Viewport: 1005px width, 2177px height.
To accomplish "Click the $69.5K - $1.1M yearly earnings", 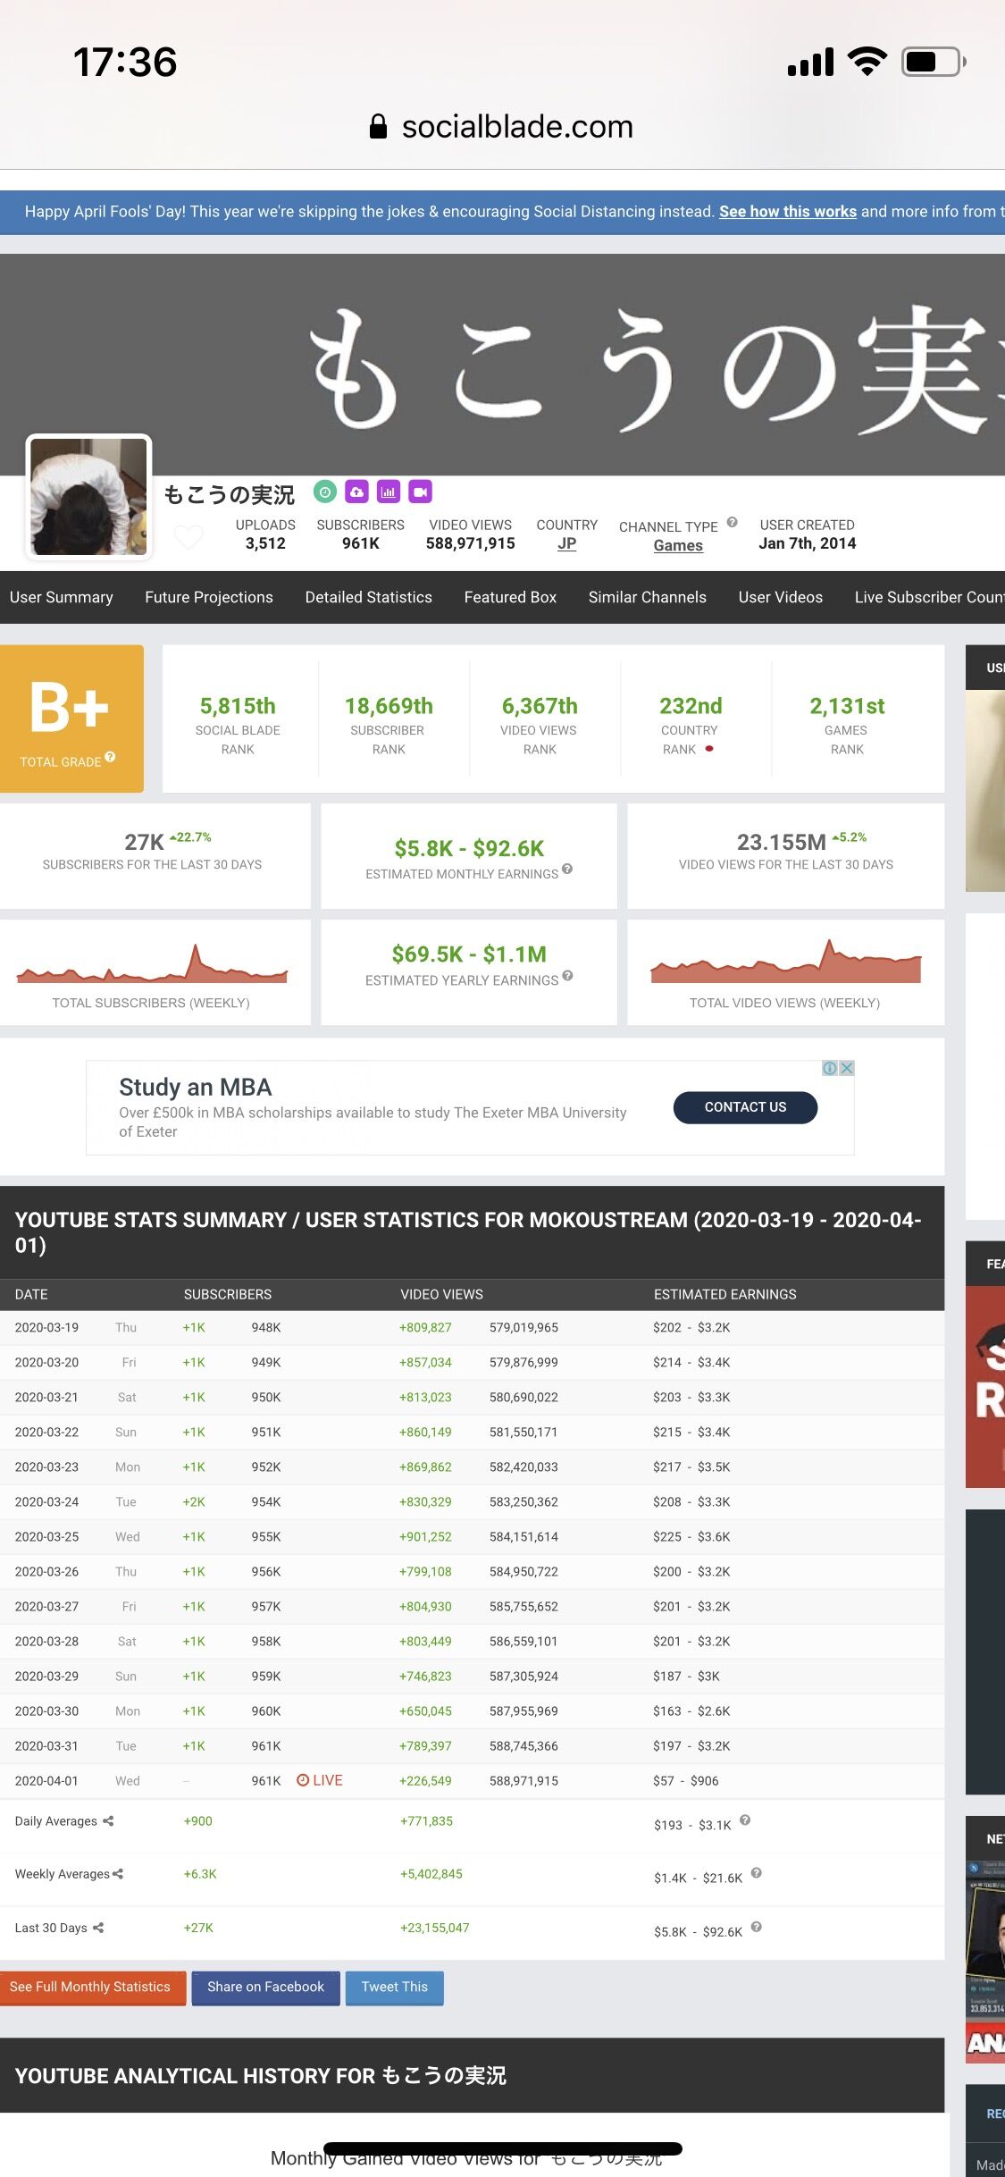I will tap(469, 954).
